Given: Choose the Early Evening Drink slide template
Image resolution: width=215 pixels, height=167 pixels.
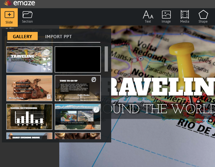Looking at the screenshot, I should click(x=29, y=136).
